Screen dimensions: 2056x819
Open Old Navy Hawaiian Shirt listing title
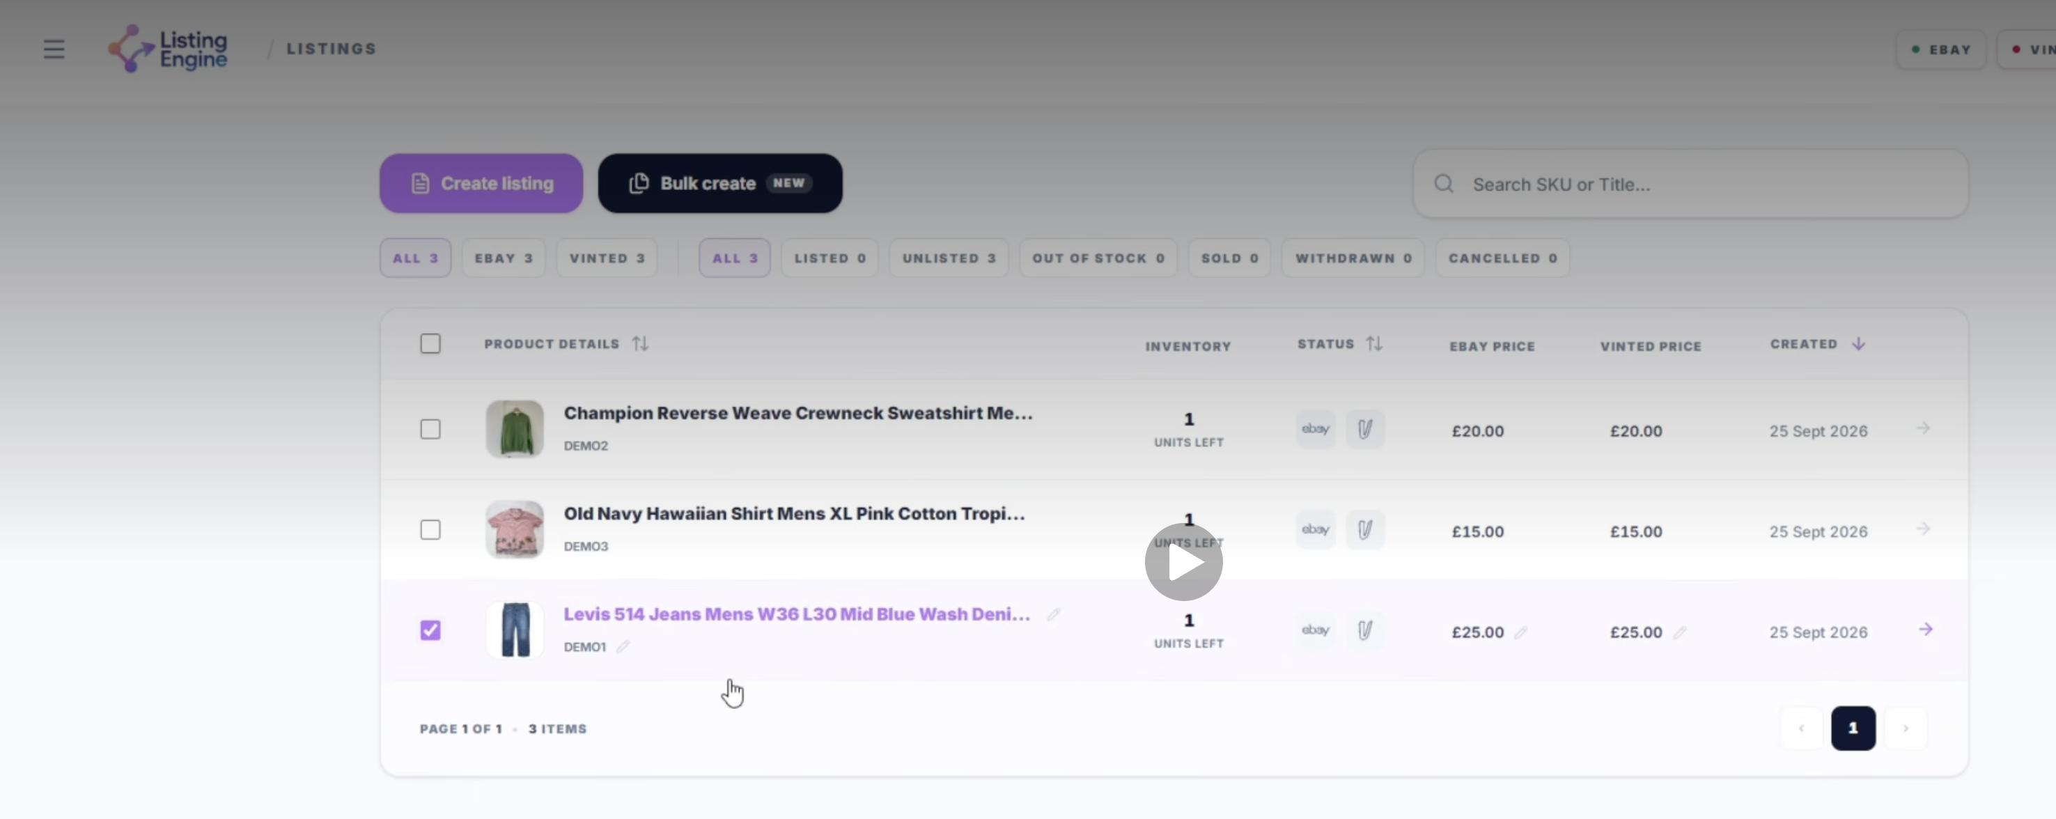click(794, 514)
